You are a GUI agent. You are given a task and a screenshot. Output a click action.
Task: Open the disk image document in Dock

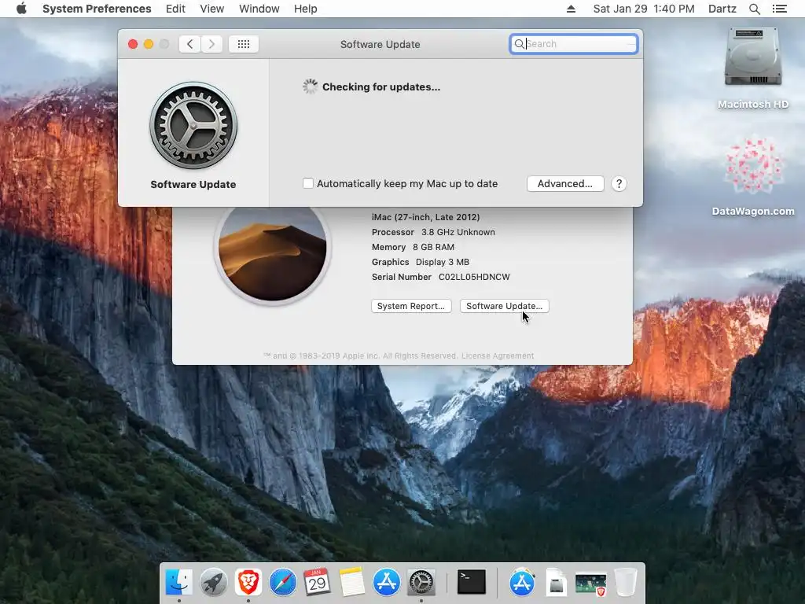[x=557, y=583]
